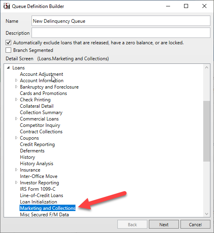Maximize the Queue Definition Builder window
Screen dimensions: 214x233
(x=186, y=6)
